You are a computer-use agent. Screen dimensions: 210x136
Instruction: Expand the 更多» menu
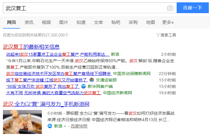point(168,22)
